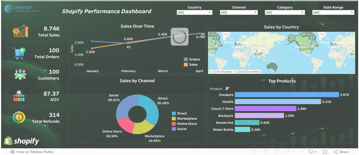Select the Hoodie bar in Top Products
The image size is (359, 155).
coord(278,102)
